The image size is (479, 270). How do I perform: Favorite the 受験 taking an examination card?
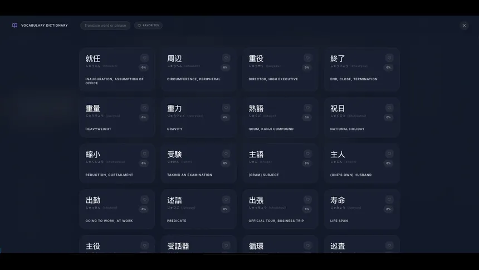(x=226, y=153)
